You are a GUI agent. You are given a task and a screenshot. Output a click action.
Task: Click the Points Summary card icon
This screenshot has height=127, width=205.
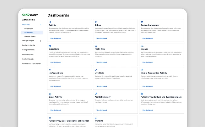coord(96,94)
